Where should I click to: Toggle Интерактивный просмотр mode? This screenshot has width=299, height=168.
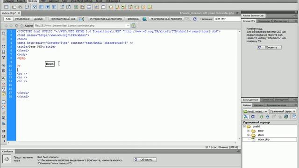tap(106, 19)
